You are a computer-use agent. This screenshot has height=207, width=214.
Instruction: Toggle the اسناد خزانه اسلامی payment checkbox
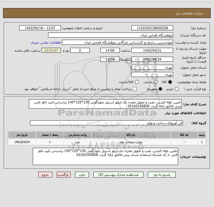tap(135, 89)
